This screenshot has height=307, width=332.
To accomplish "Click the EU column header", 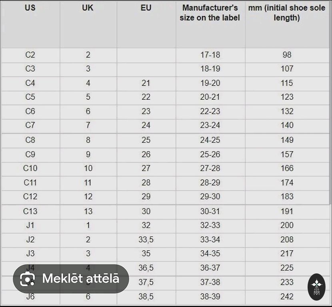I will tap(146, 8).
